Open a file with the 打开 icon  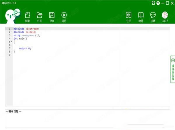coord(39,15)
